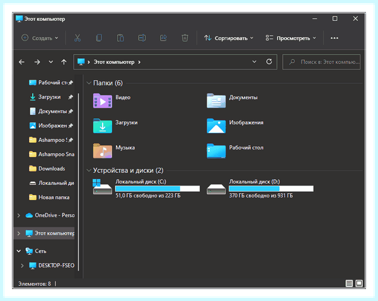378x301 pixels.
Task: Switch to large icons view in status bar
Action: tap(359, 283)
